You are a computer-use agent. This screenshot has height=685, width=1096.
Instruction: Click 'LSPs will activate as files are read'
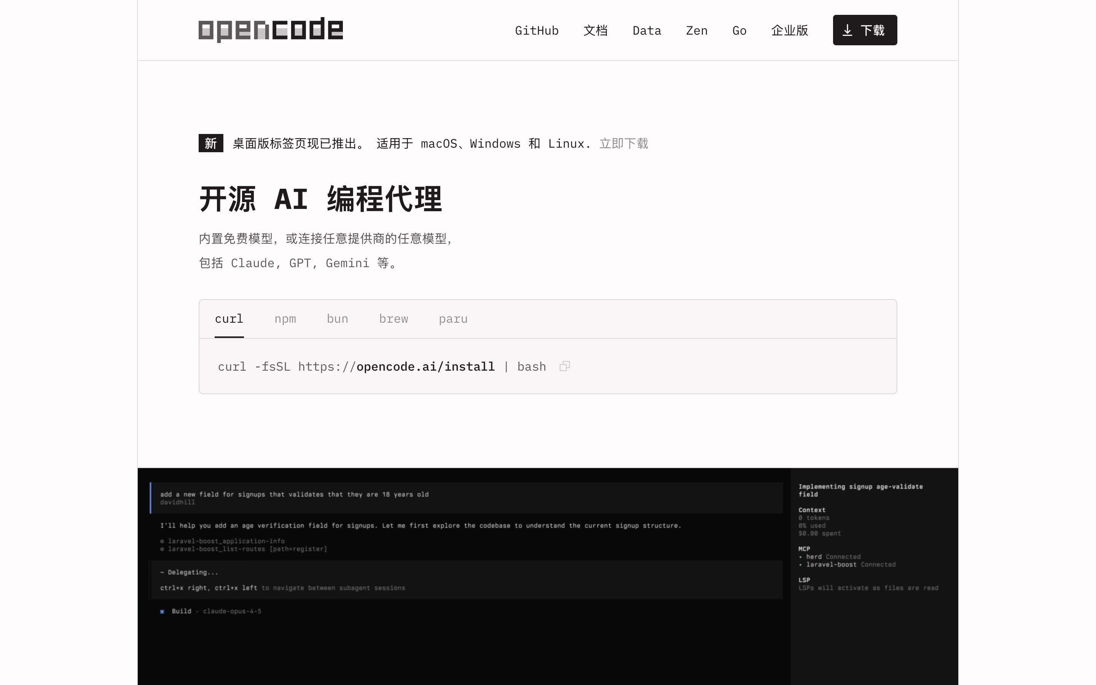pos(868,588)
